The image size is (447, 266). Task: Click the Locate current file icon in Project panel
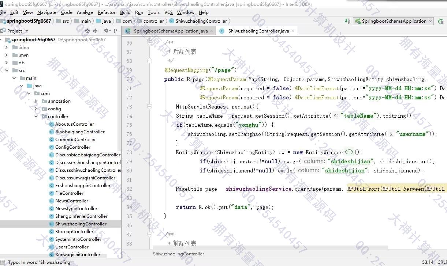(87, 31)
